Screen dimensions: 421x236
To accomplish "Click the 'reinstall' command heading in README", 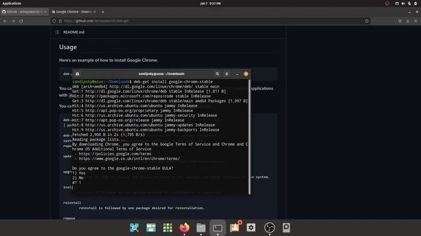I will [72, 203].
